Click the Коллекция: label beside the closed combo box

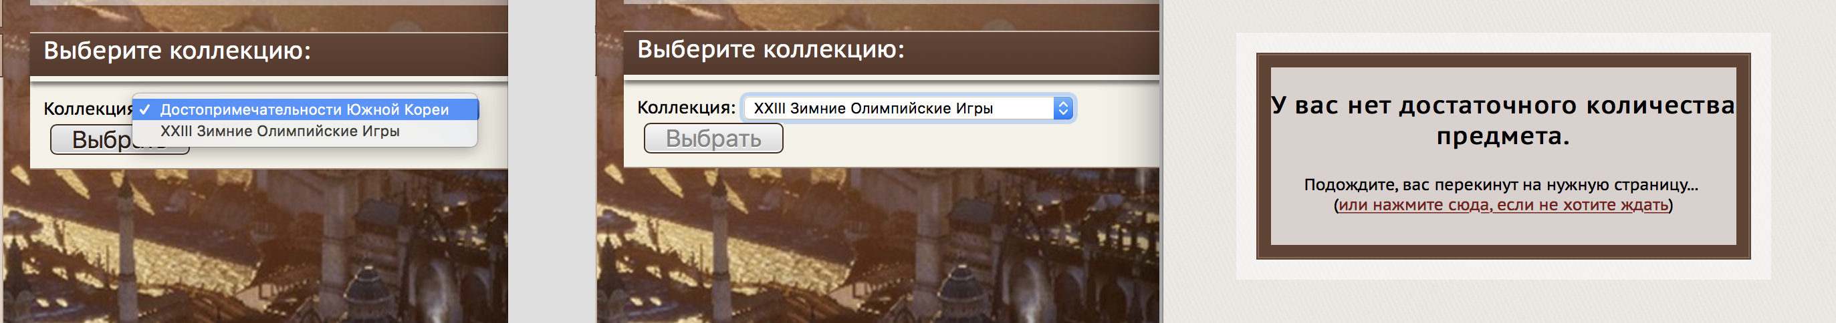(x=687, y=107)
